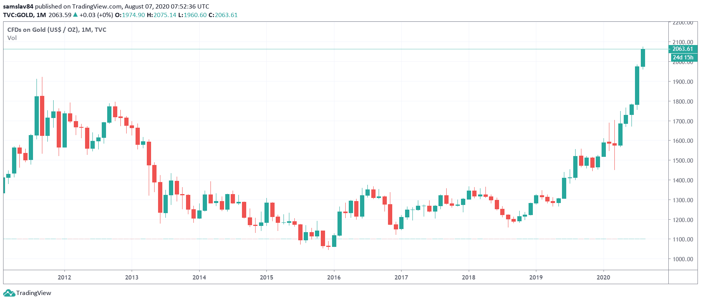Click the 1000.00 price scale label

point(683,259)
